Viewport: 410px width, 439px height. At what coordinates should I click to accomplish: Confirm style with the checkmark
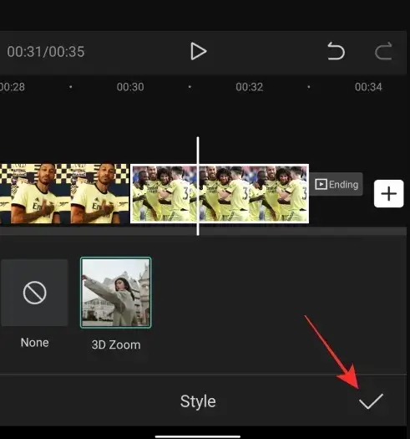point(371,401)
